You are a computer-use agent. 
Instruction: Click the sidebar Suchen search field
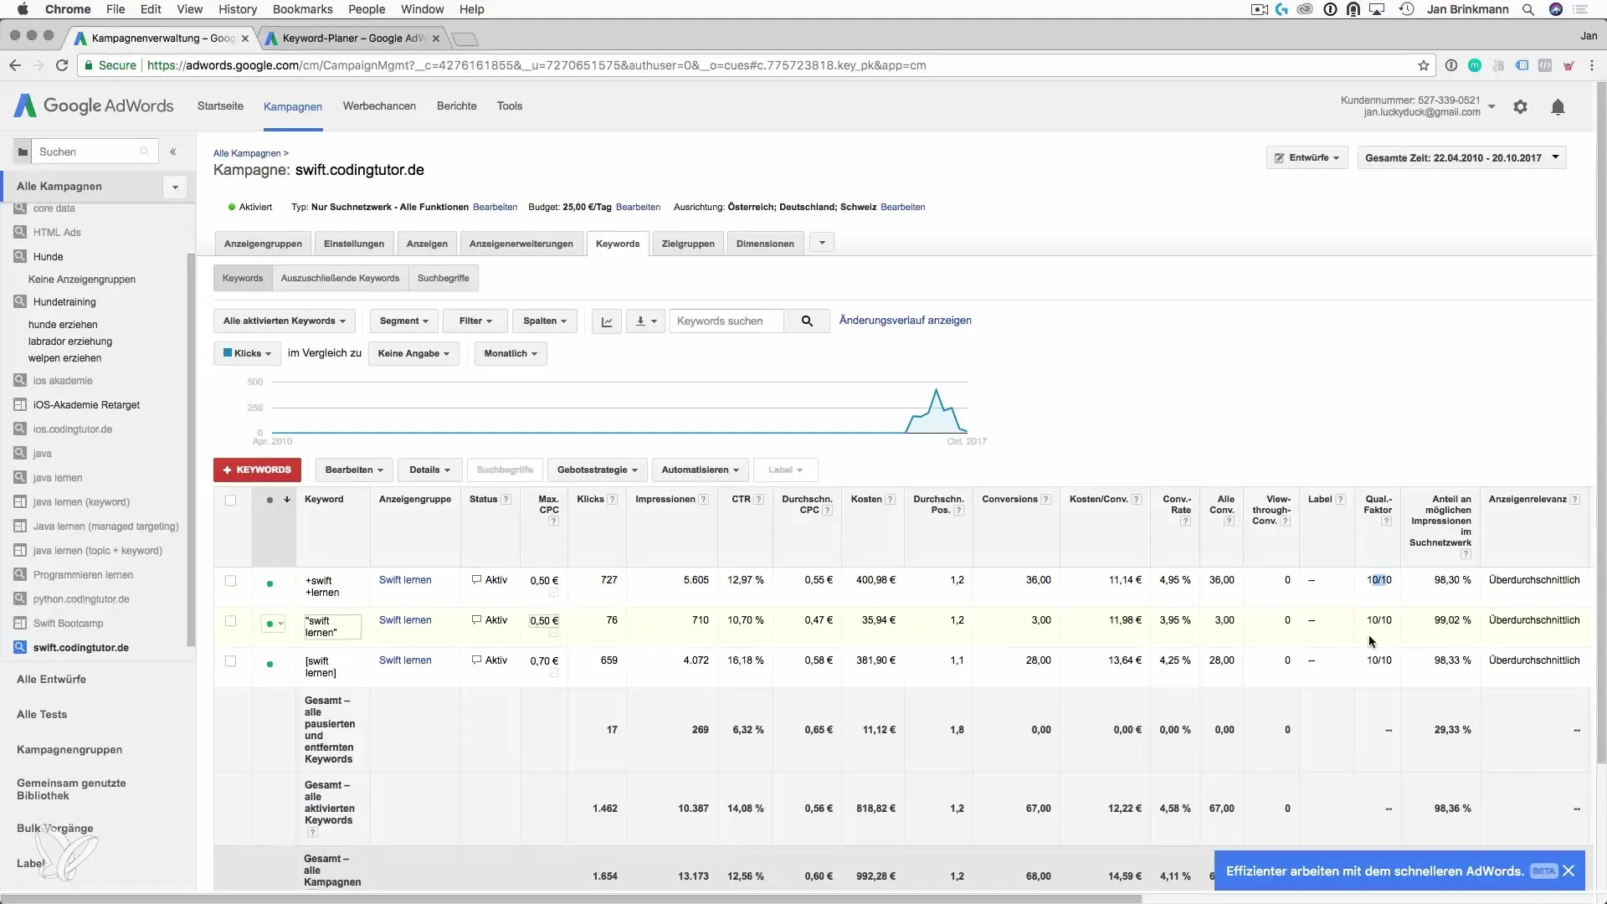(94, 152)
